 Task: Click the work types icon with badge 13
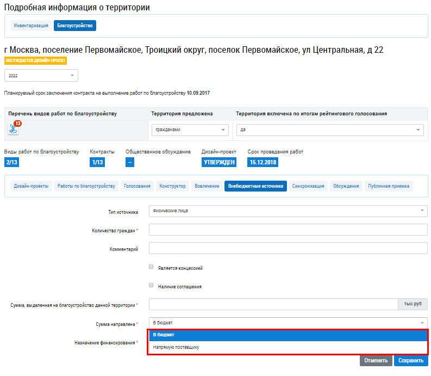click(x=13, y=128)
